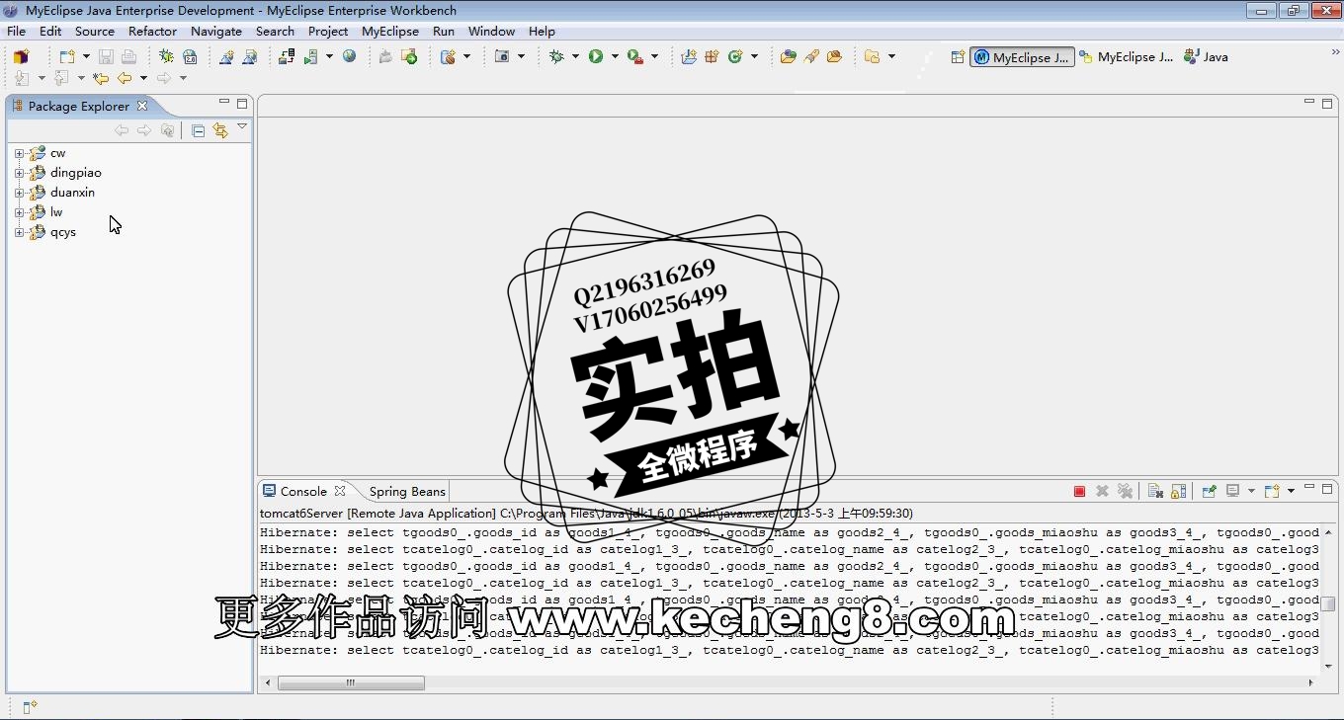Switch to the Spring Beans tab
Image resolution: width=1344 pixels, height=720 pixels.
pos(407,491)
